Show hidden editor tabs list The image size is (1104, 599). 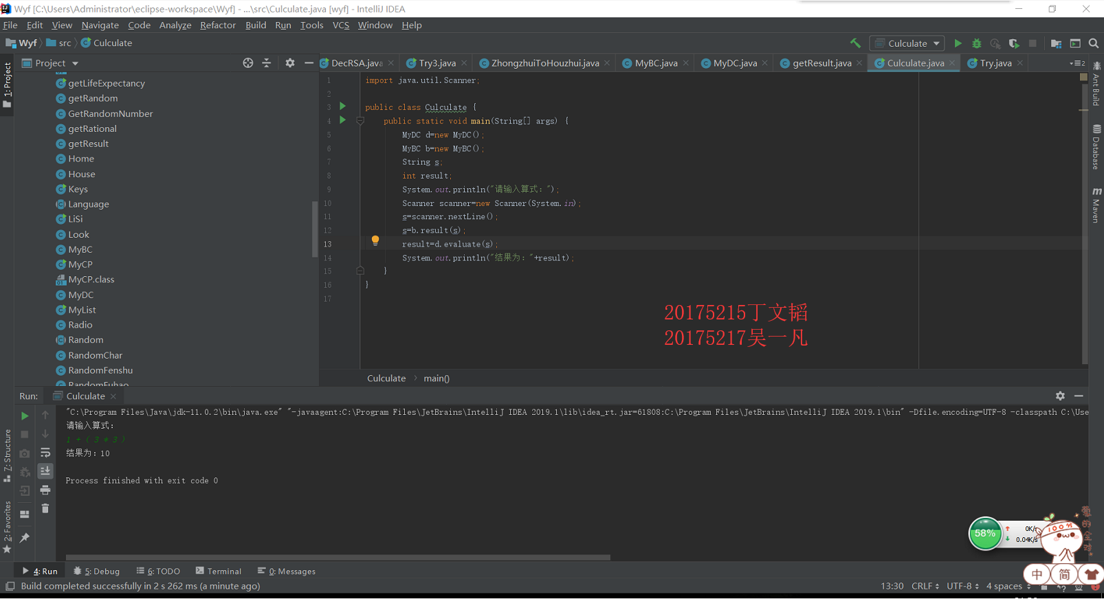point(1077,63)
